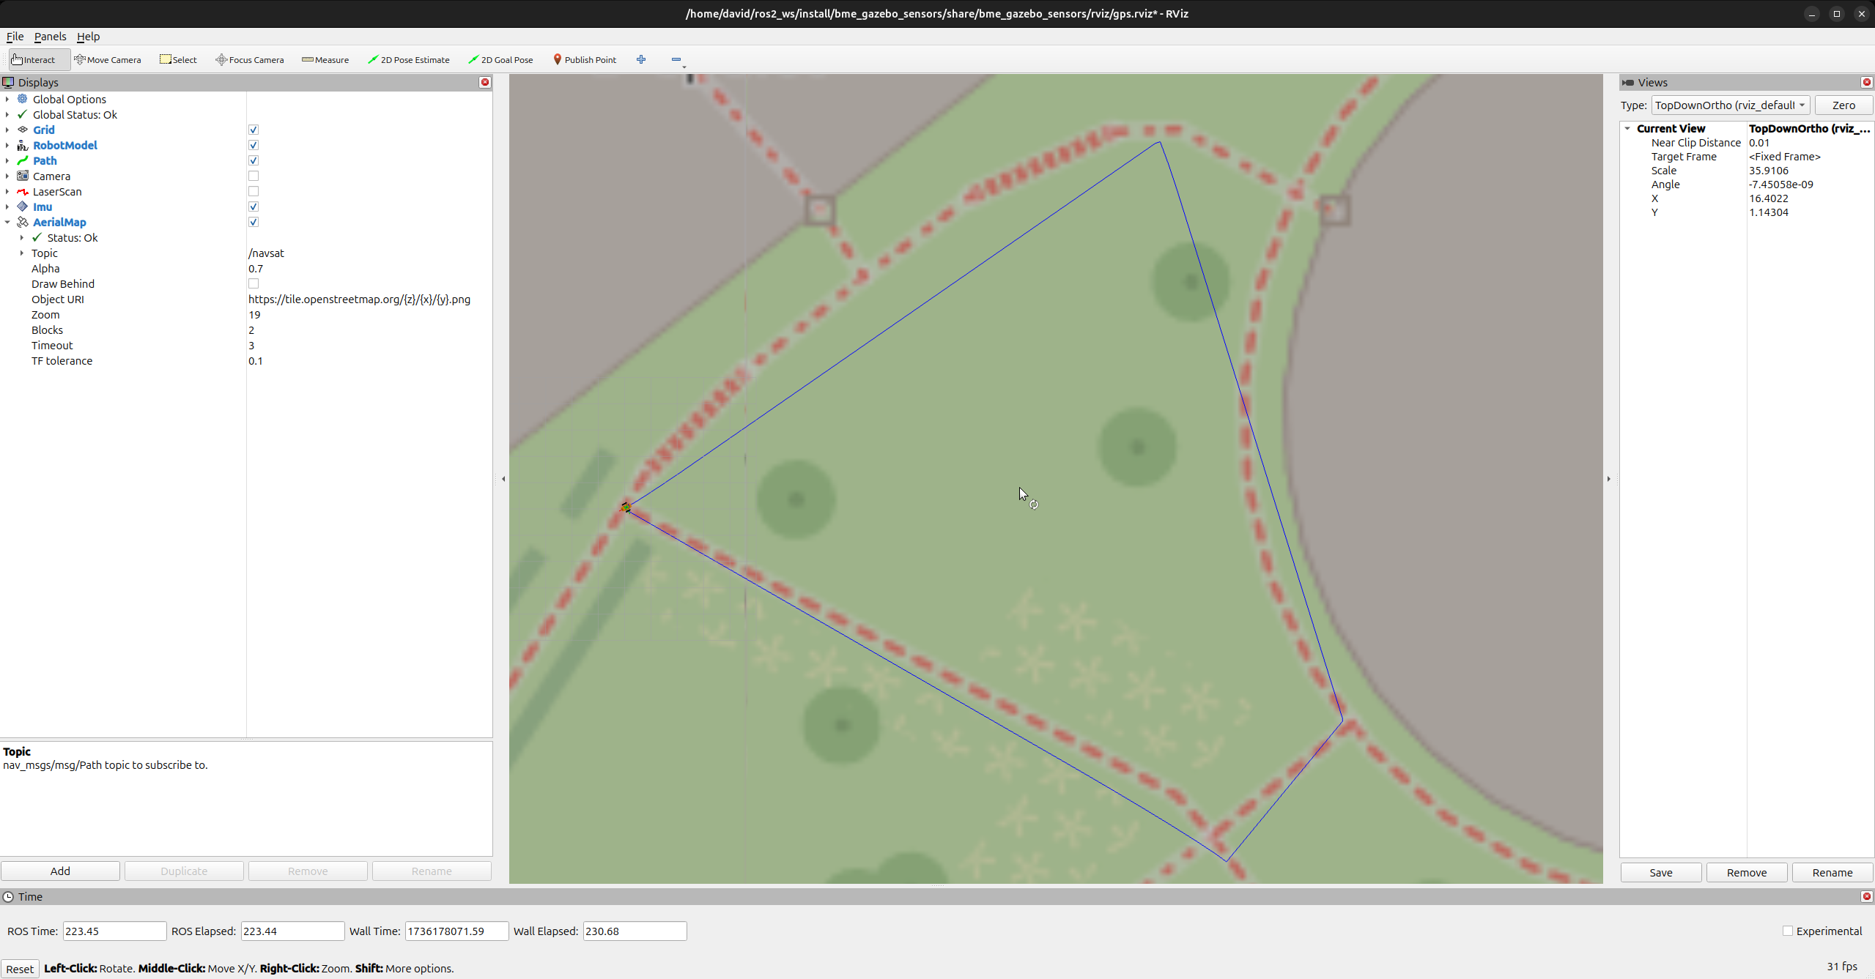Select the Move Camera tool
The width and height of the screenshot is (1875, 979).
click(x=108, y=60)
